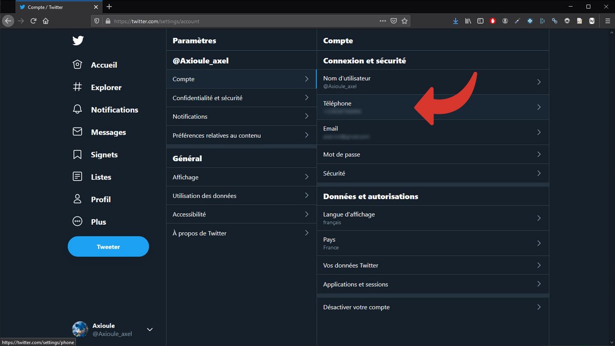Click the Plus more circle icon
Image resolution: width=615 pixels, height=346 pixels.
click(x=77, y=222)
